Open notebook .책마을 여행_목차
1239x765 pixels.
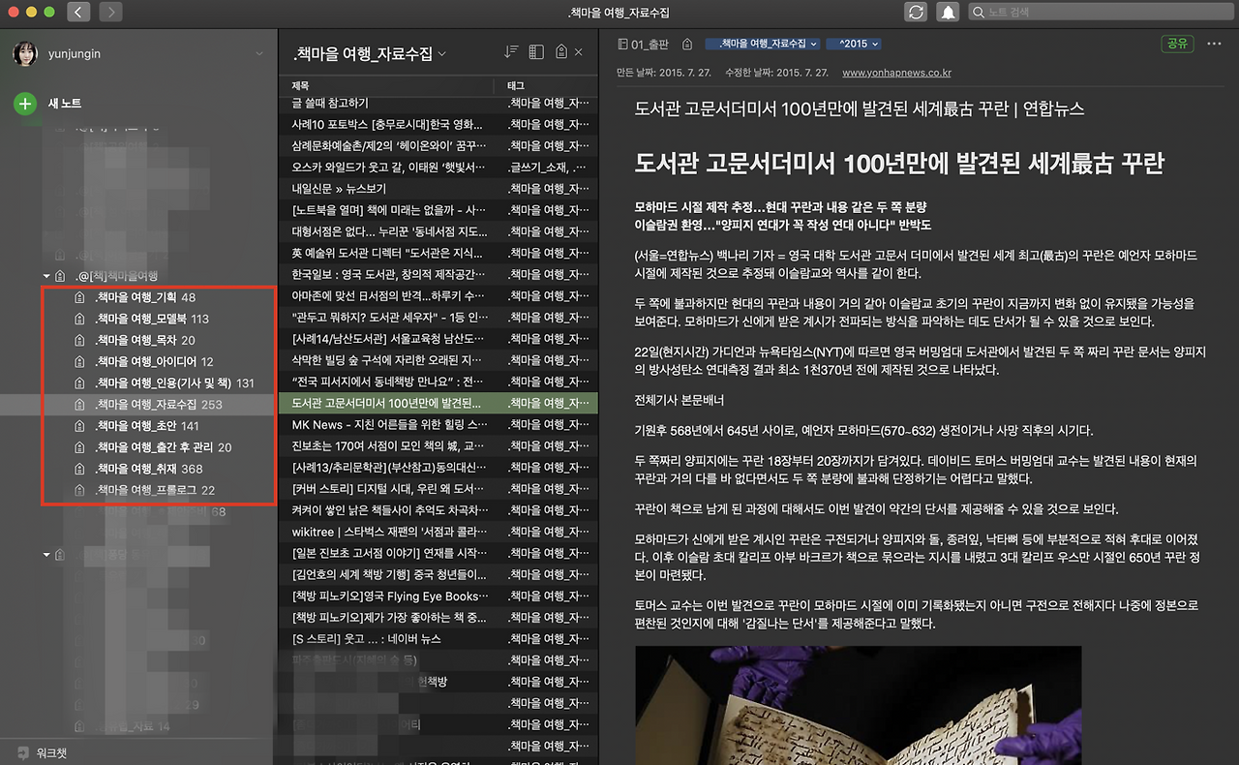pyautogui.click(x=144, y=340)
